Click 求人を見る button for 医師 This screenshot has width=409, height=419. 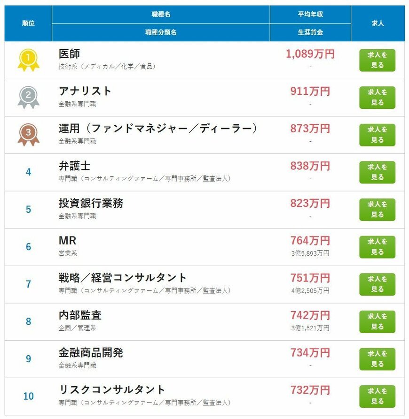click(377, 60)
